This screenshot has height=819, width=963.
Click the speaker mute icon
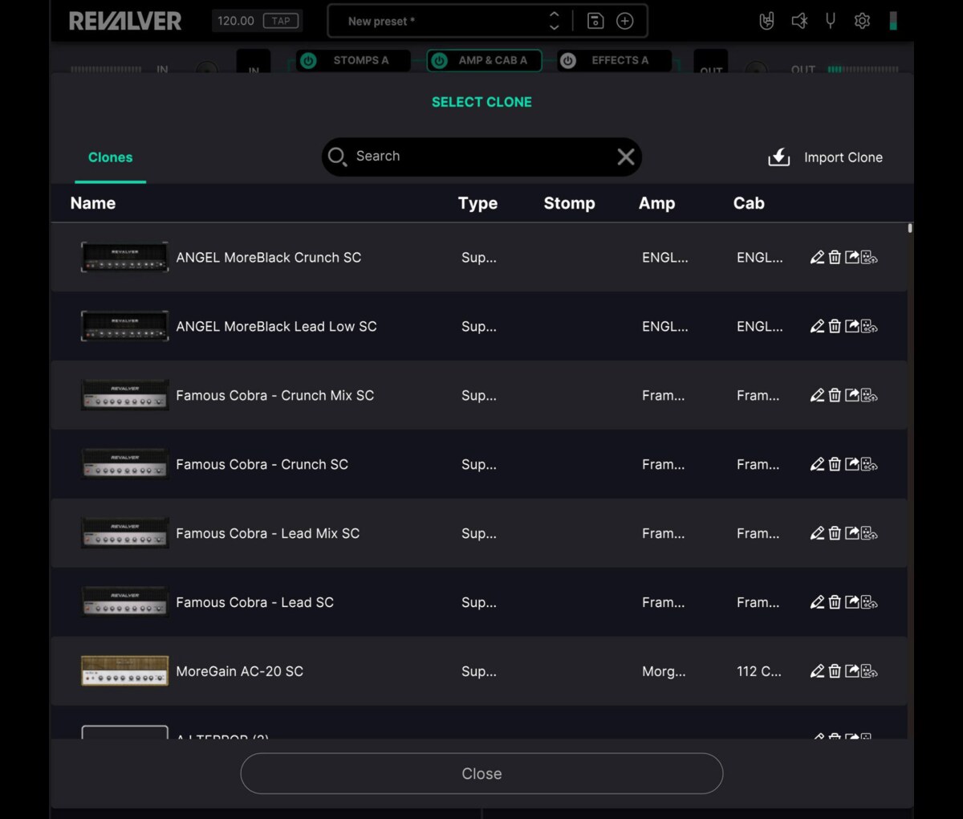(x=798, y=21)
